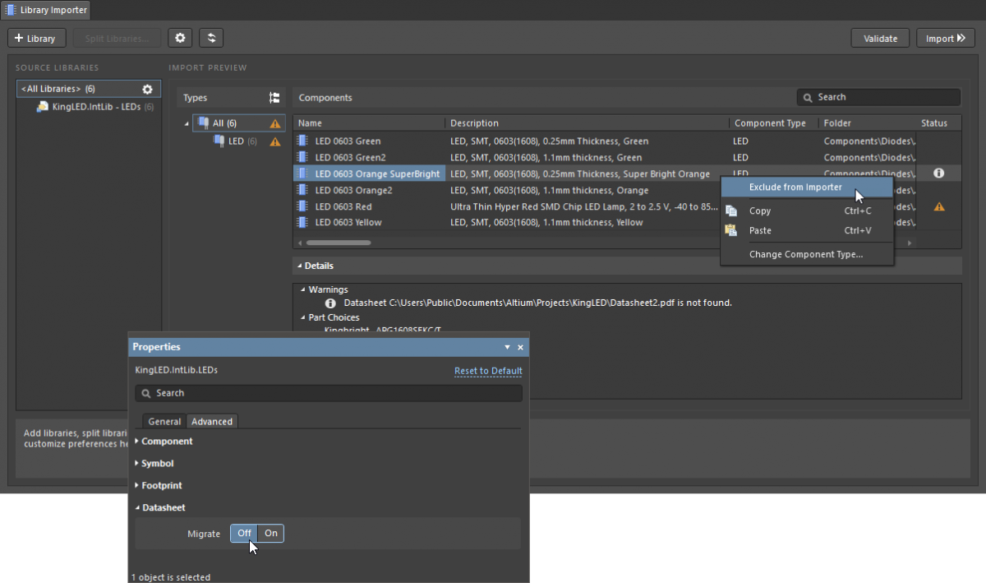Open the importer settings gear button
This screenshot has width=986, height=583.
[181, 38]
